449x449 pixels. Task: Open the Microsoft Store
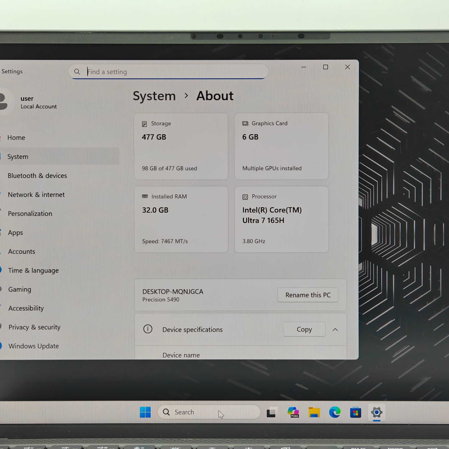355,413
